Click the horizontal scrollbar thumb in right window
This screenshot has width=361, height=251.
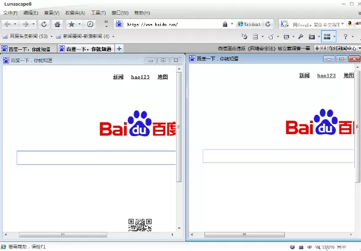click(x=244, y=234)
